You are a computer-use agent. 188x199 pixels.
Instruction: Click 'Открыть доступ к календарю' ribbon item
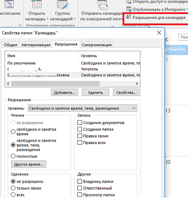tap(157, 2)
